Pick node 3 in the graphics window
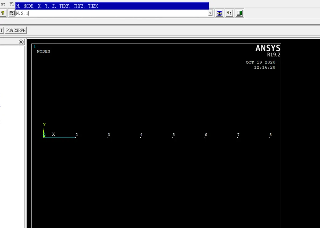This screenshot has width=320, height=228. (x=108, y=137)
